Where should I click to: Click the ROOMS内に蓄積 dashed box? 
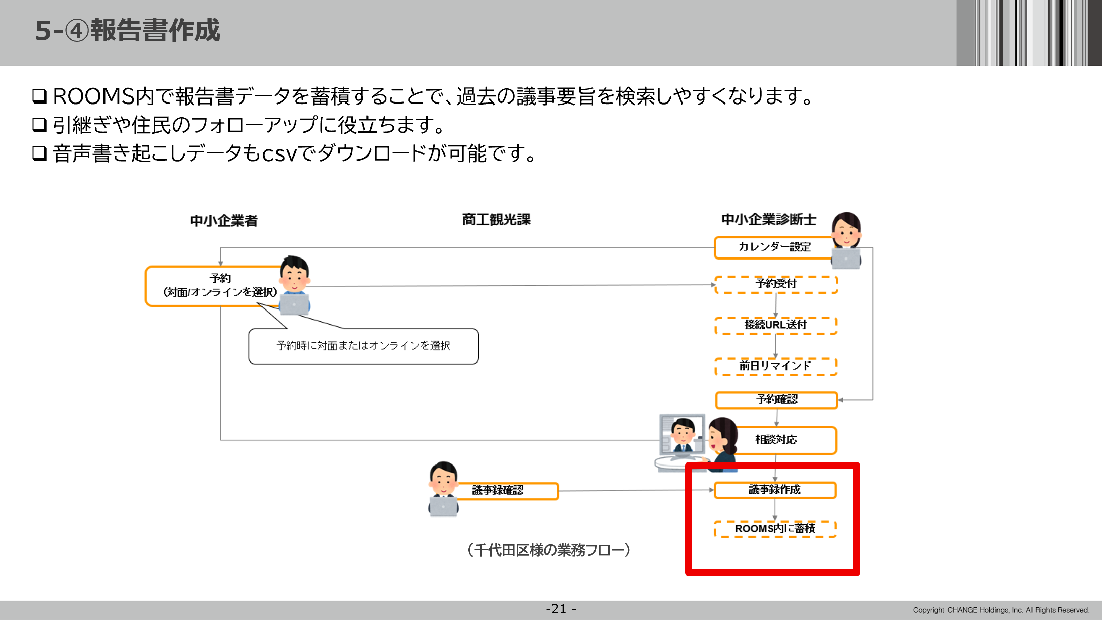[775, 529]
